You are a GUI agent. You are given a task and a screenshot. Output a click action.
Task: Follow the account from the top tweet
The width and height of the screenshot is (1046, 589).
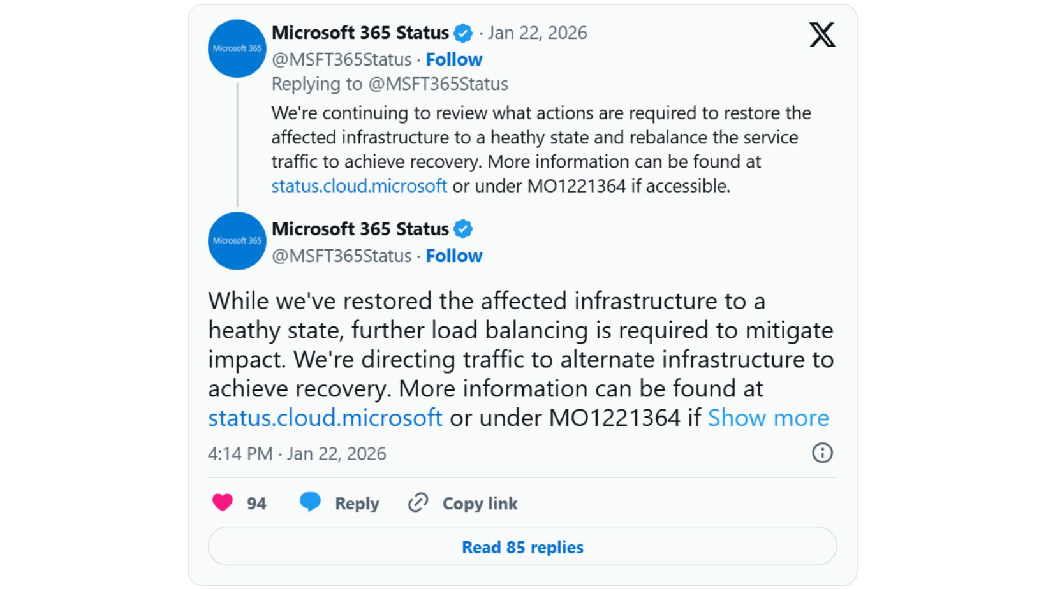coord(453,59)
